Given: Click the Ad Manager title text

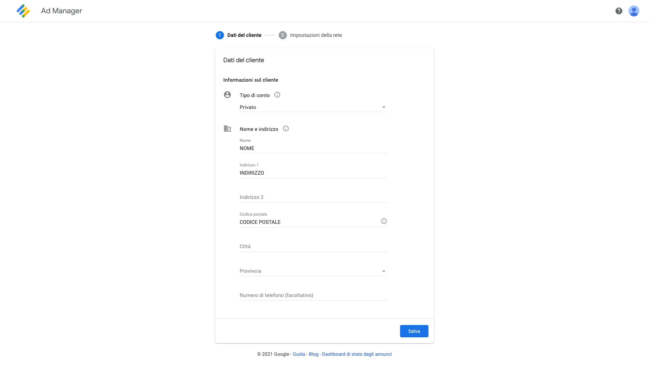Looking at the screenshot, I should (x=62, y=11).
